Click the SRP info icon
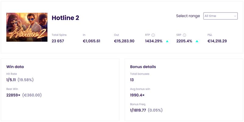This screenshot has height=122, width=244. click(185, 35)
